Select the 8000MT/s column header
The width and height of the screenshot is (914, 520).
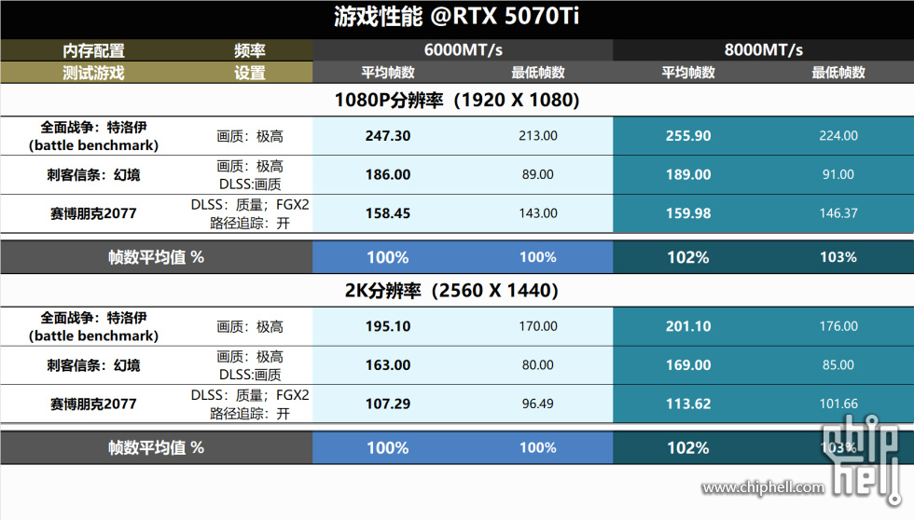[763, 50]
